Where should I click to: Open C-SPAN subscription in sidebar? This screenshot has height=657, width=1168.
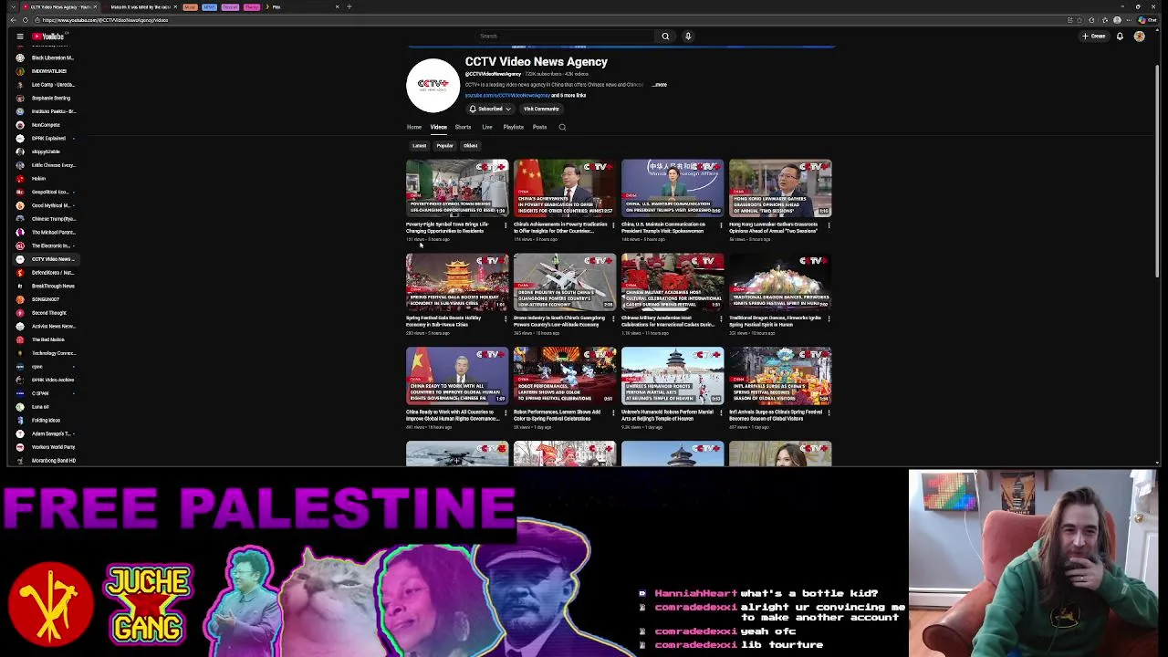[x=45, y=393]
